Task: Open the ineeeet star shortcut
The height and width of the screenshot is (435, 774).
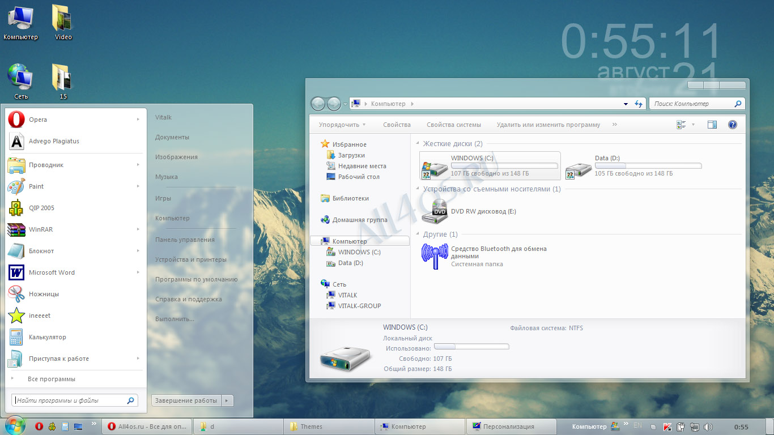Action: coord(74,315)
